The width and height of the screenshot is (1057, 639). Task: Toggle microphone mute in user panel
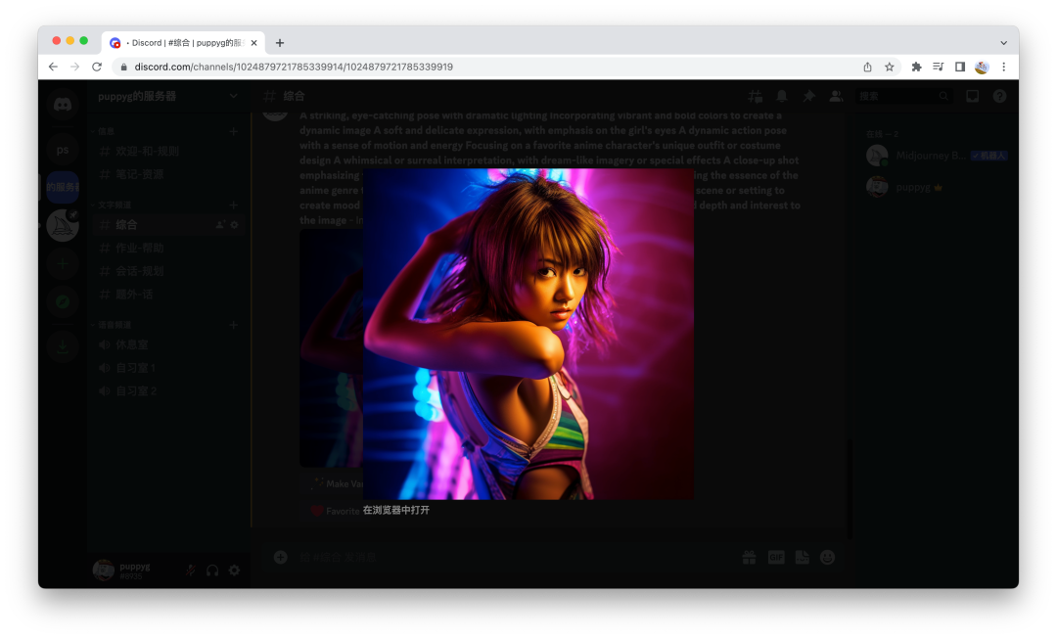(190, 570)
